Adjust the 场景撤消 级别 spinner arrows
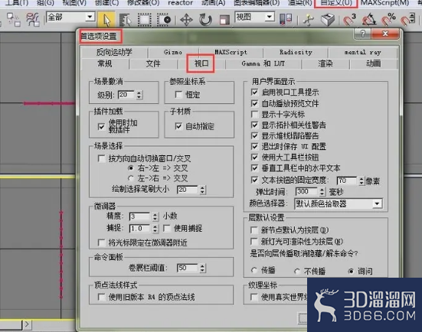422x332 pixels. (x=139, y=95)
